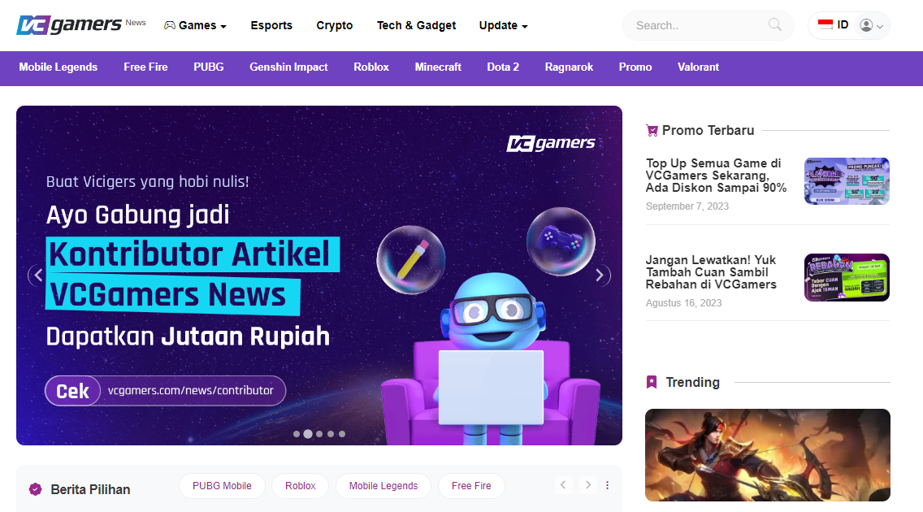This screenshot has width=923, height=512.
Task: Go to next banner slide arrow
Action: click(x=600, y=276)
